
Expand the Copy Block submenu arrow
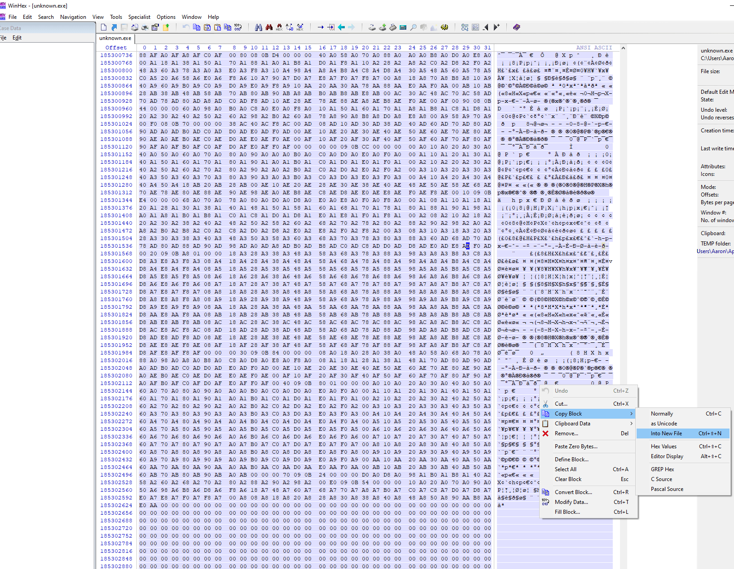click(x=631, y=414)
